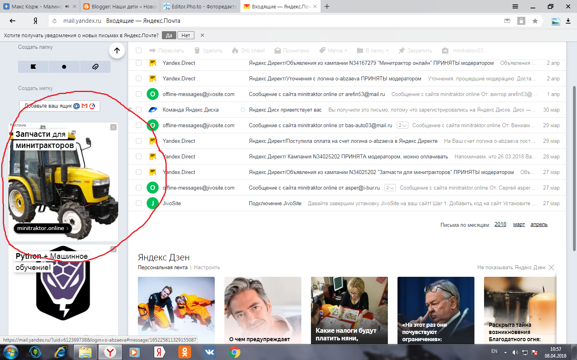Click the lock icon in address bar

(x=521, y=21)
